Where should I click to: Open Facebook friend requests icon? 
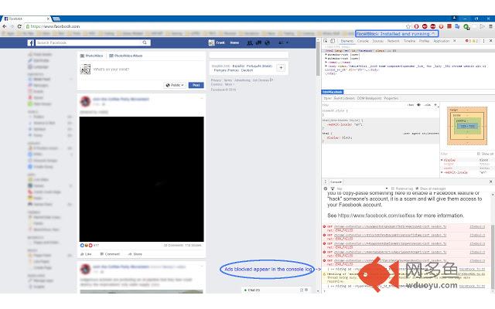click(249, 42)
